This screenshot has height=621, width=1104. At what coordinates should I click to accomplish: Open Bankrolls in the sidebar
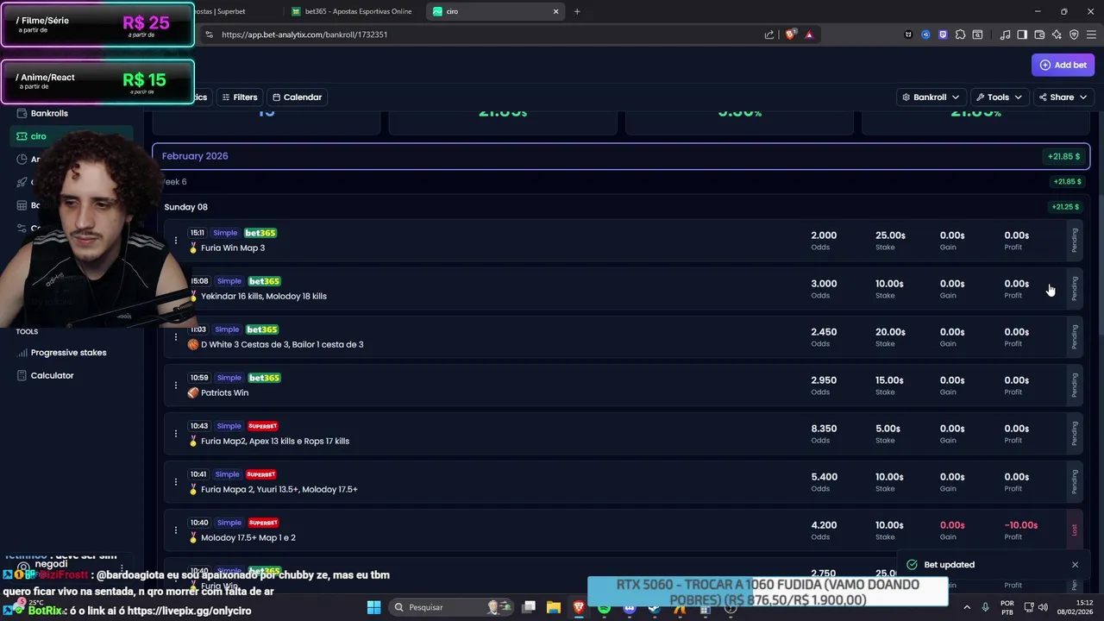coord(49,113)
